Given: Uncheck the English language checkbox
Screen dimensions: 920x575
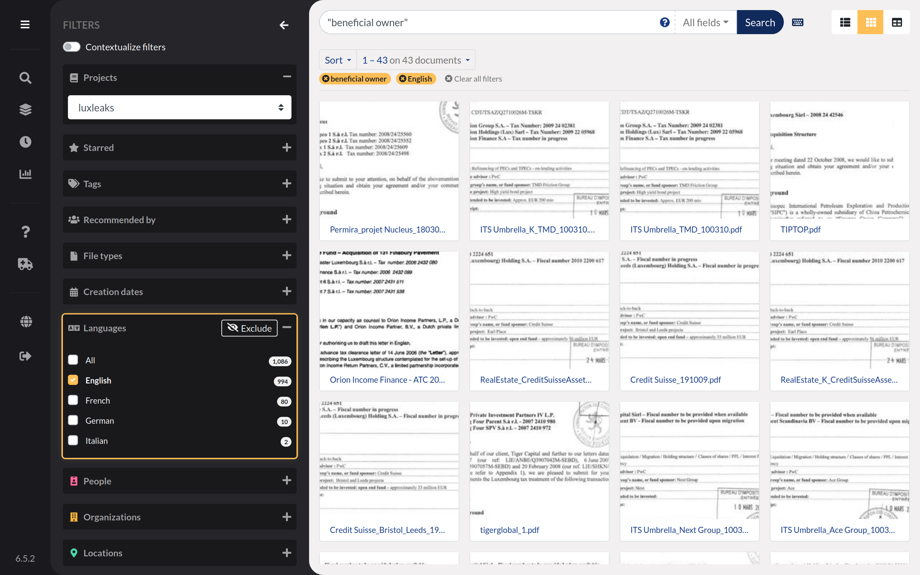Looking at the screenshot, I should coord(73,380).
